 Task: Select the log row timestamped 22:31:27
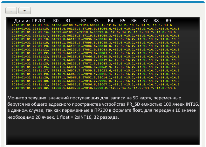point(95,70)
